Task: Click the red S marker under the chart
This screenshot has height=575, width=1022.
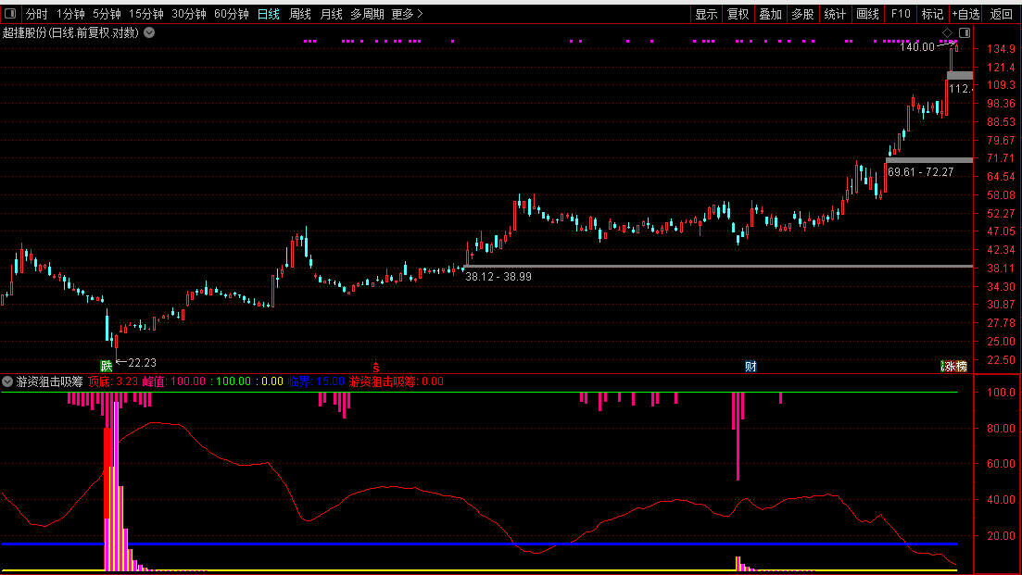Action: pyautogui.click(x=376, y=366)
